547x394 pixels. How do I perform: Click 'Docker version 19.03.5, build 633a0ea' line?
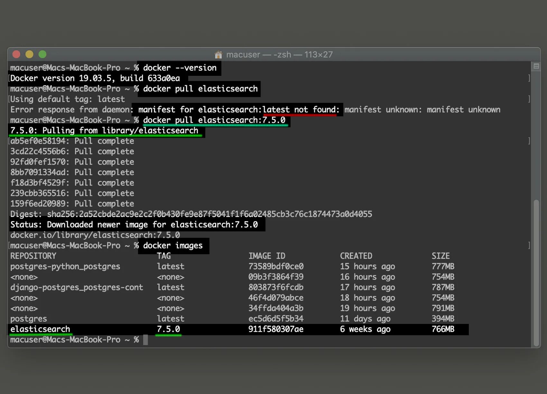(95, 78)
